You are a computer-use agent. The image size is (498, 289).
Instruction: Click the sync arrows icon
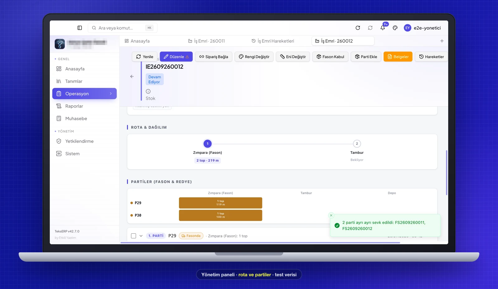(x=370, y=28)
